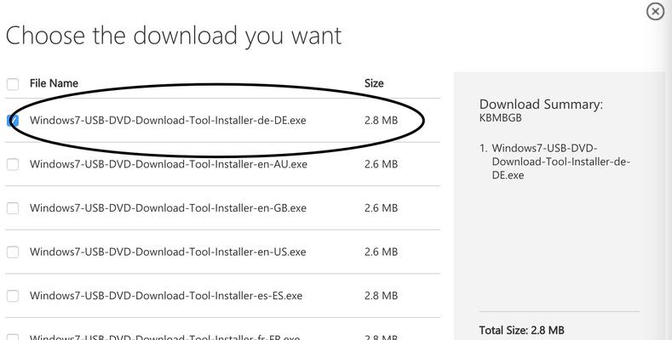Check the en-GB installer checkbox
This screenshot has width=672, height=340.
tap(13, 208)
